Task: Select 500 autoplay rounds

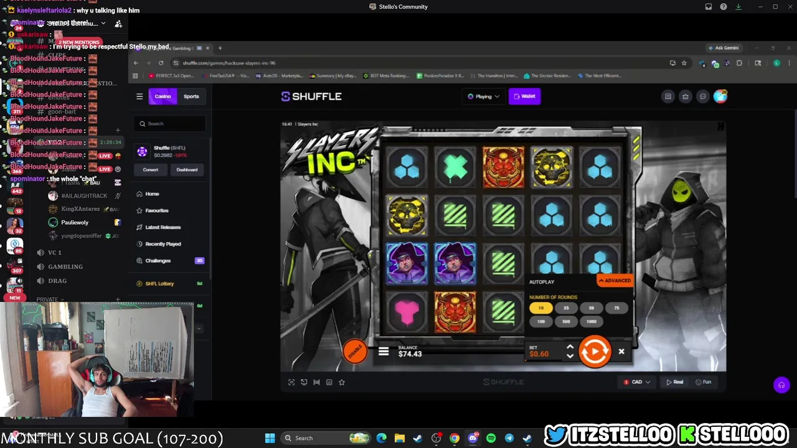Action: tap(566, 322)
